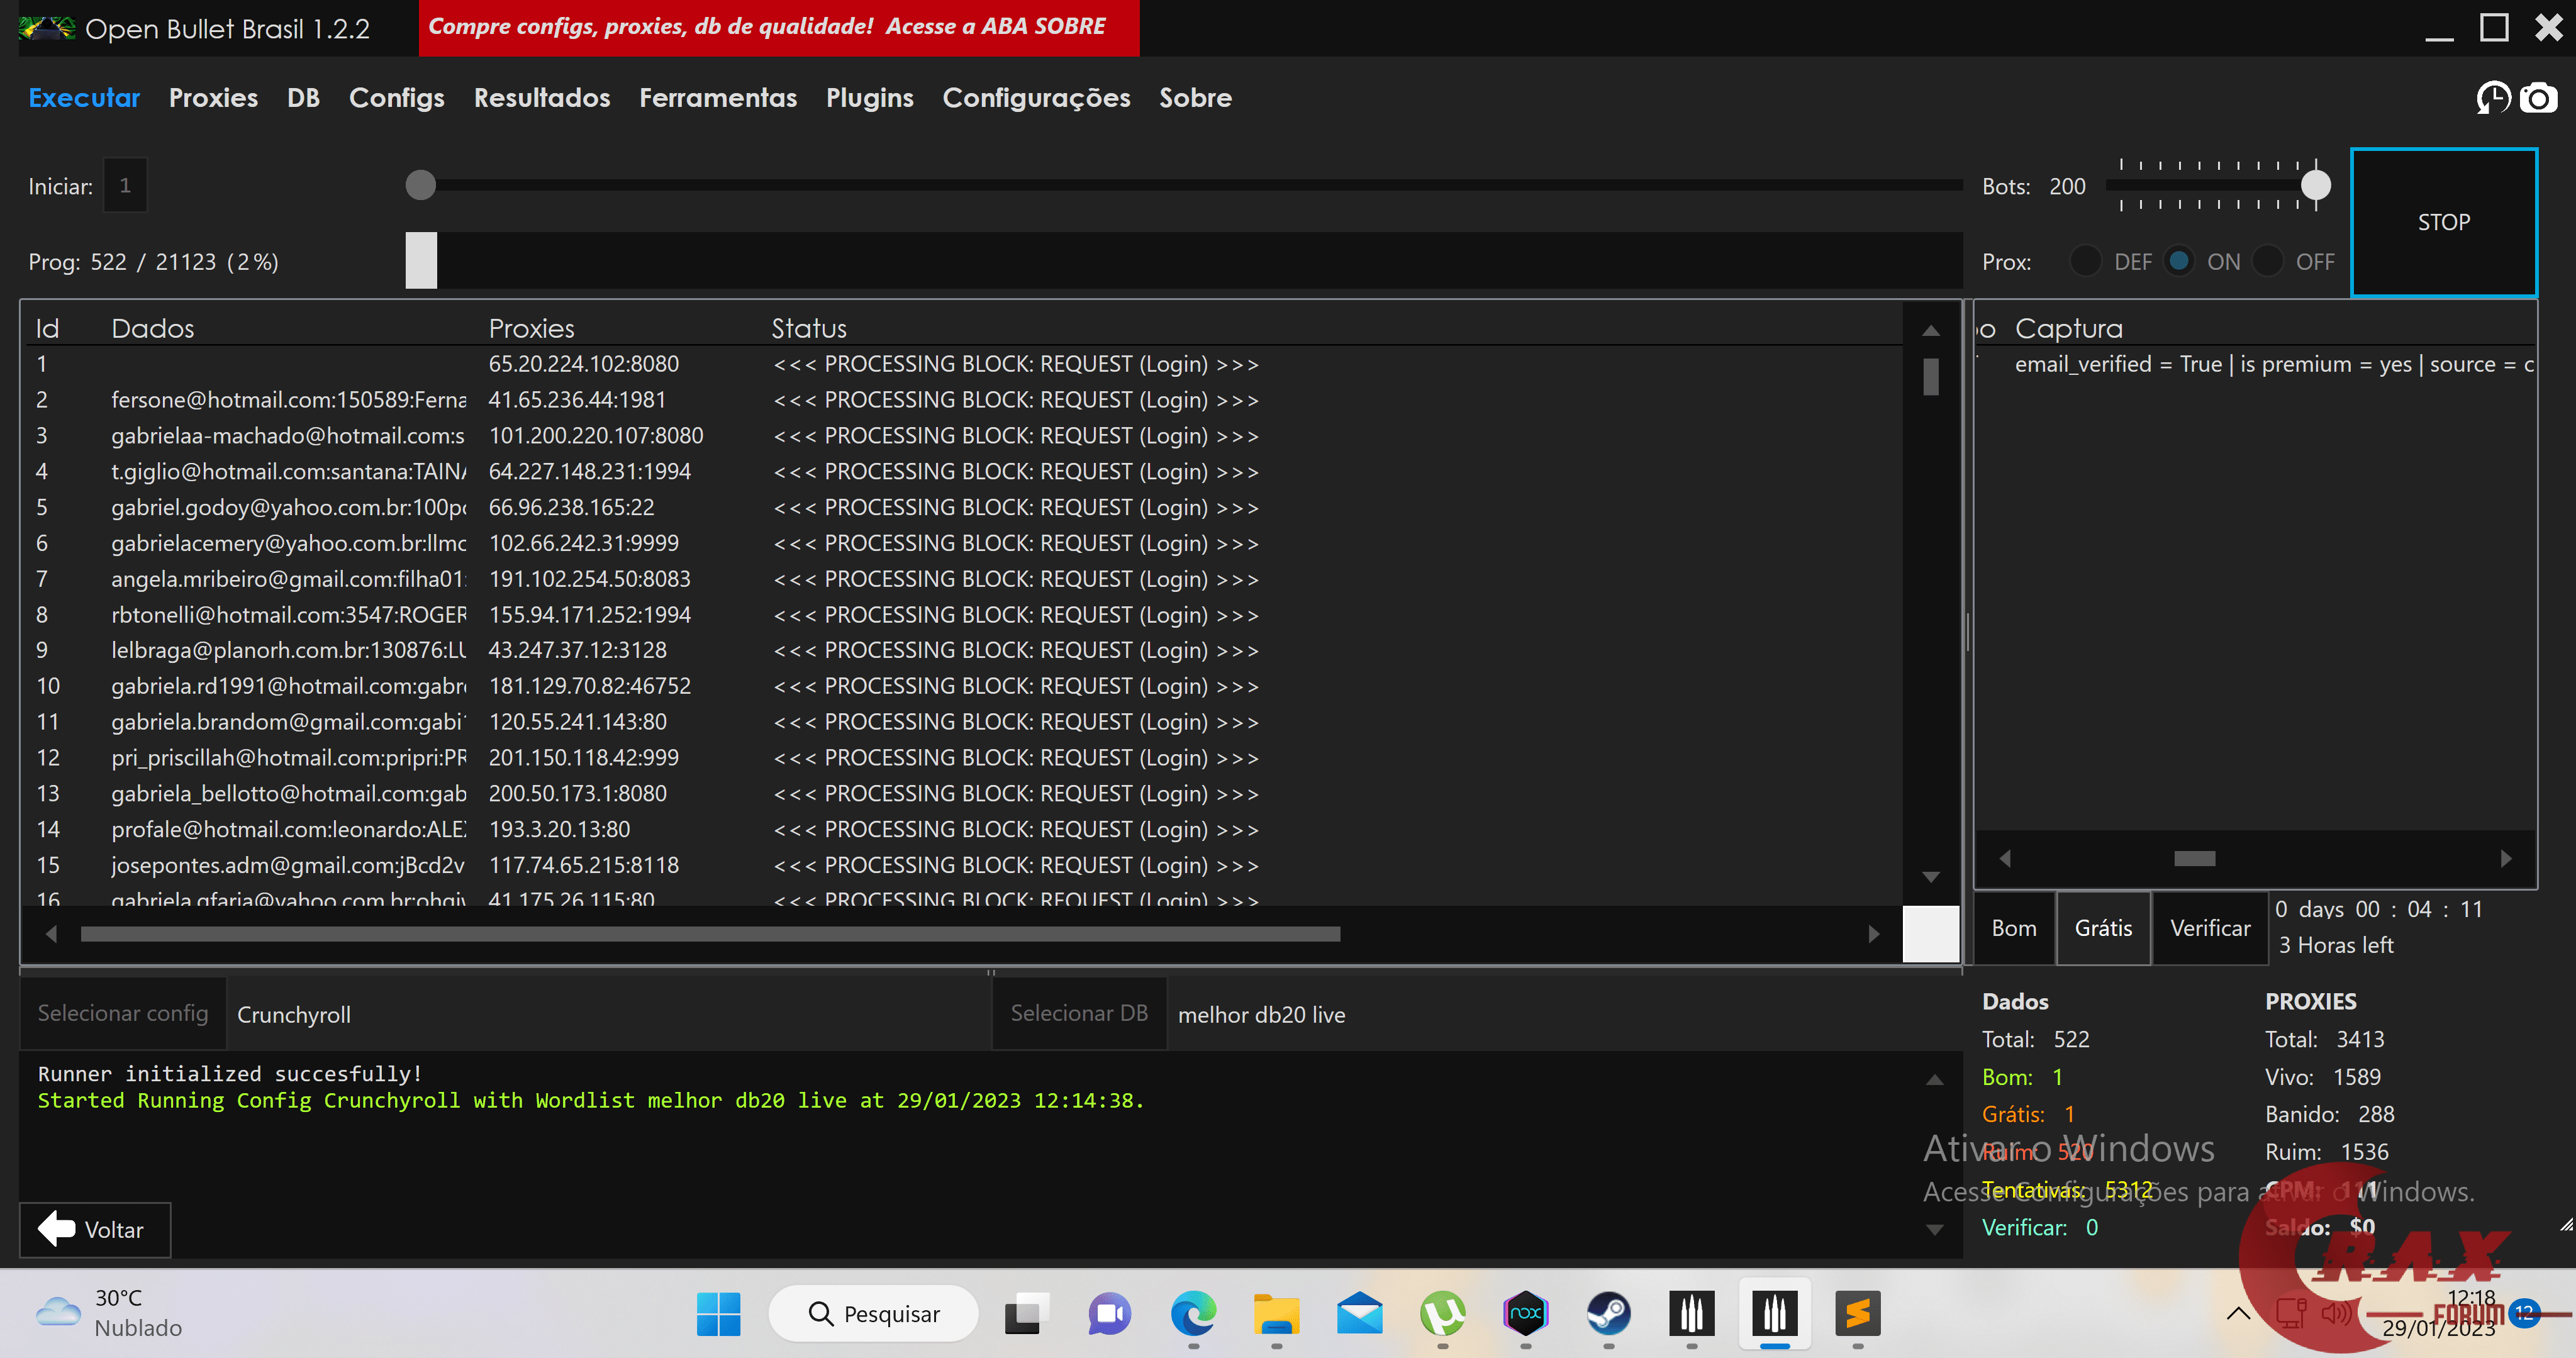The height and width of the screenshot is (1358, 2576).
Task: Click the Captura panel right navigation arrow
Action: click(2506, 858)
